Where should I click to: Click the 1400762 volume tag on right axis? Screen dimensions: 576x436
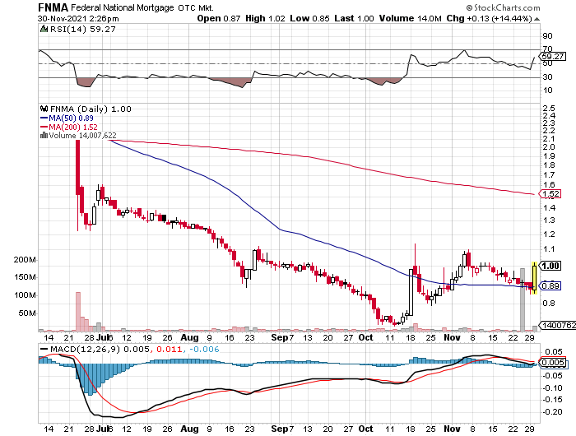tap(558, 325)
